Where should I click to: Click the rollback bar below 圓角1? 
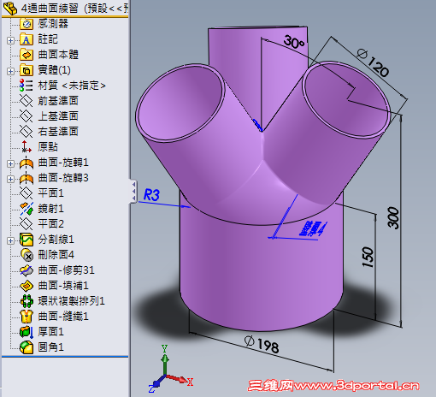point(65,357)
